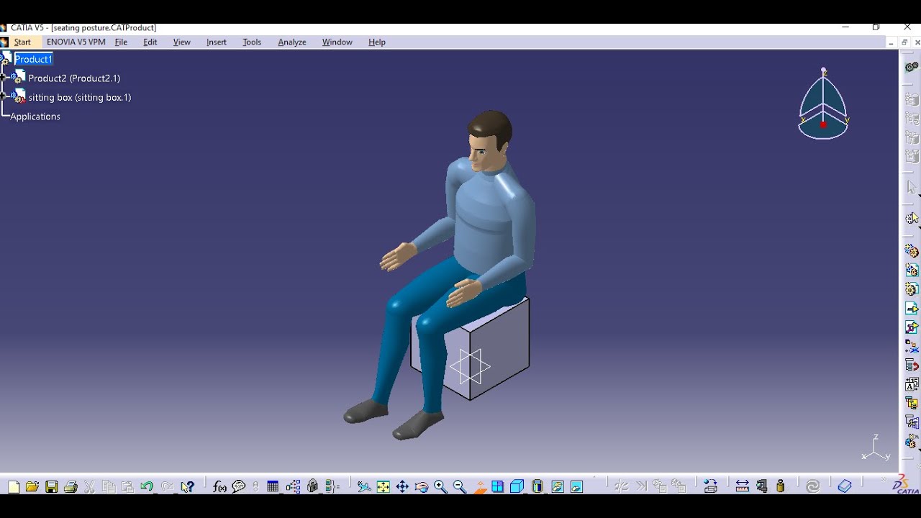Select sitting box (sitting box.1) tree item
Viewport: 921px width, 518px height.
(80, 97)
